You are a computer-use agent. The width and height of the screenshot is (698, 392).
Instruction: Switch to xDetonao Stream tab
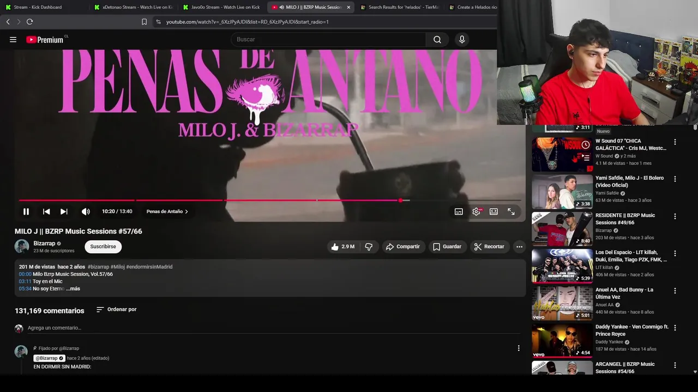[133, 7]
